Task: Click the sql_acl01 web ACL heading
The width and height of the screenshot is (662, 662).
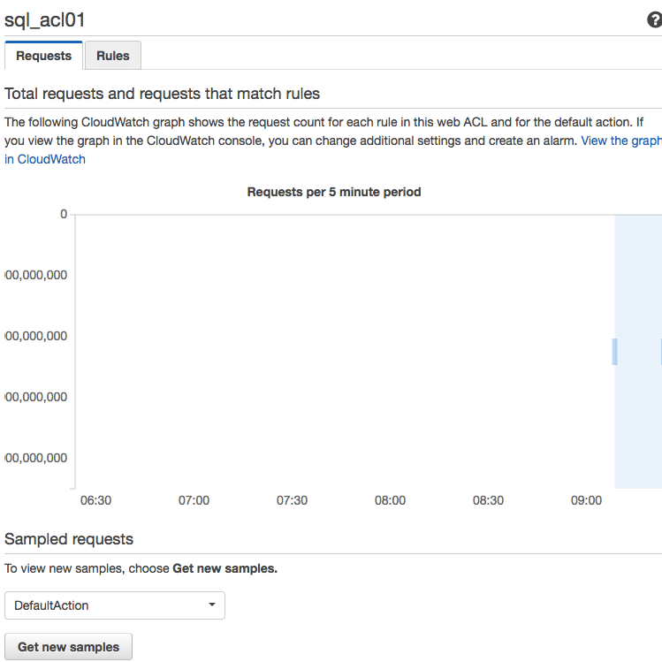Action: point(45,20)
